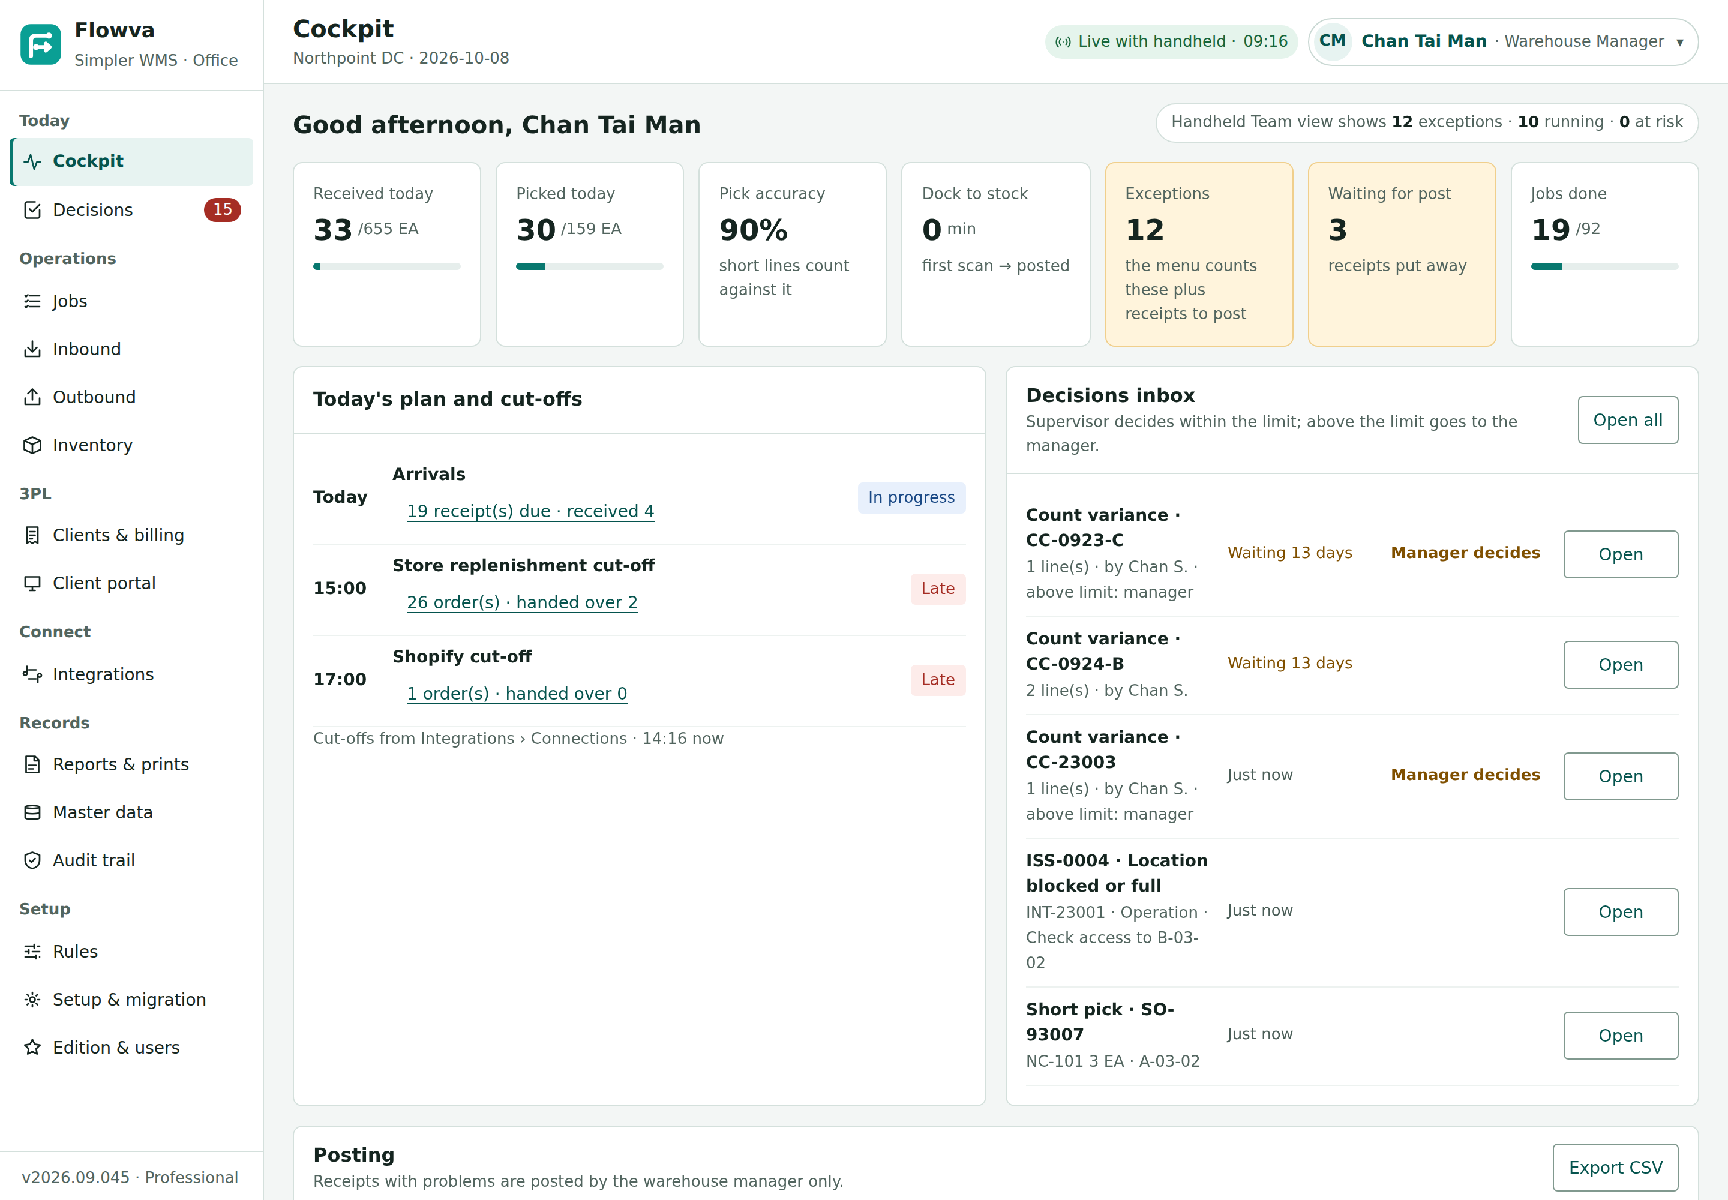Follow the 19 receipt(s) due link
This screenshot has height=1200, width=1728.
click(x=530, y=511)
